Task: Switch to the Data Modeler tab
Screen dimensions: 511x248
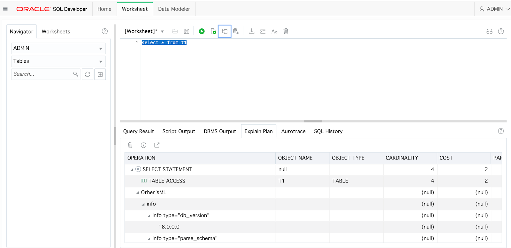Action: click(174, 9)
